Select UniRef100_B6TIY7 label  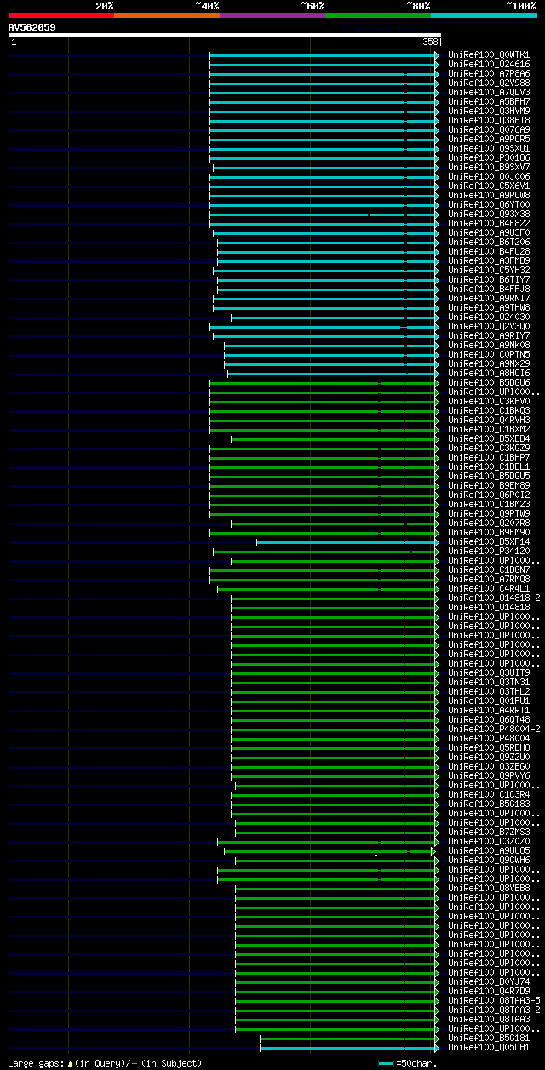pos(489,279)
